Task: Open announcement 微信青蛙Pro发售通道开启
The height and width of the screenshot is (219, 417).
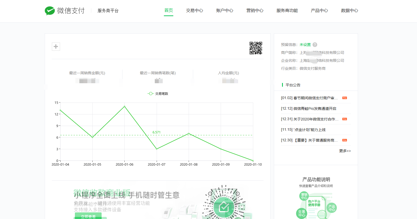Action: (x=309, y=109)
